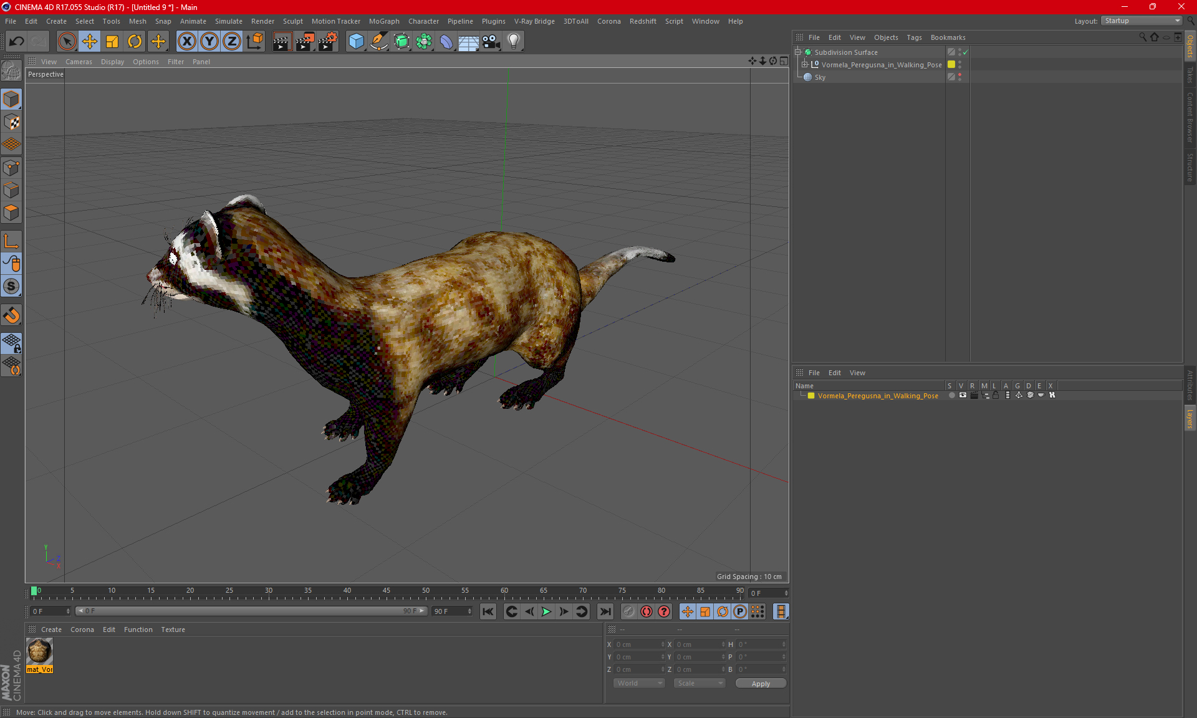The height and width of the screenshot is (718, 1197).
Task: Toggle the coordinate system icon
Action: point(254,42)
